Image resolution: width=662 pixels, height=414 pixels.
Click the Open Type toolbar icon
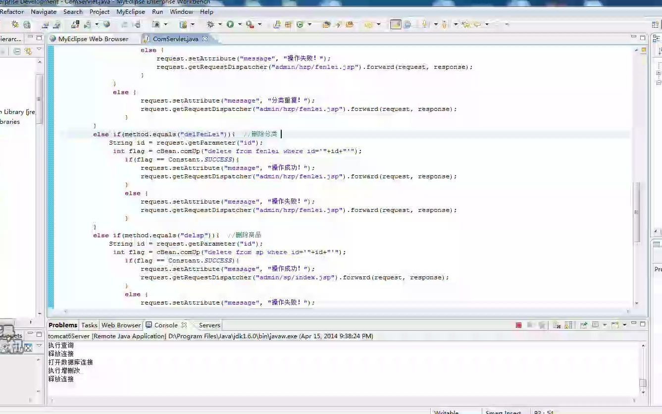[326, 24]
